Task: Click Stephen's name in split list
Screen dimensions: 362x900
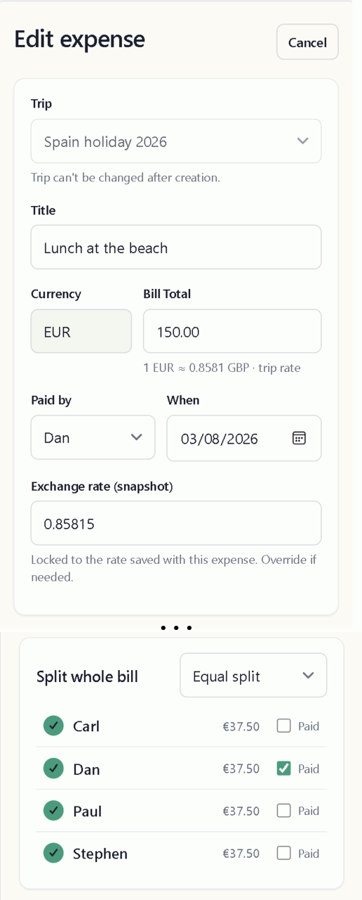Action: [x=100, y=854]
